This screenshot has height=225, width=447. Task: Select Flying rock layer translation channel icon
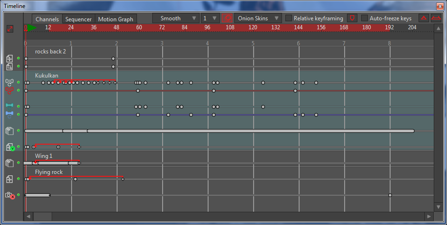(9, 179)
